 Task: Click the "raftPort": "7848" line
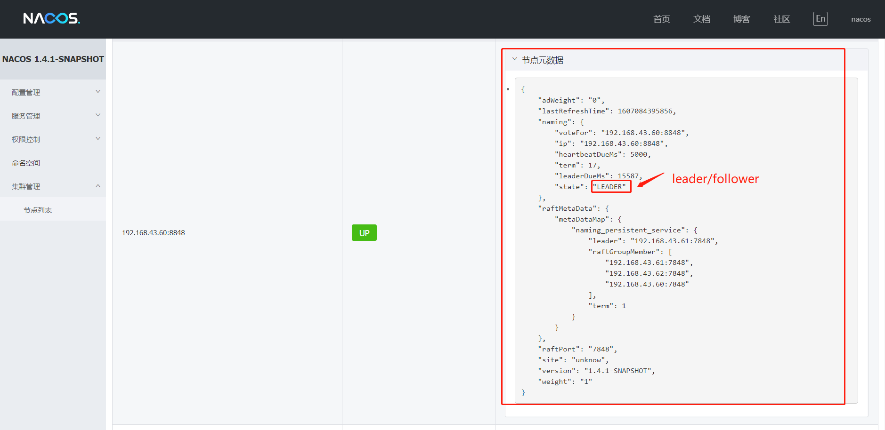click(577, 349)
